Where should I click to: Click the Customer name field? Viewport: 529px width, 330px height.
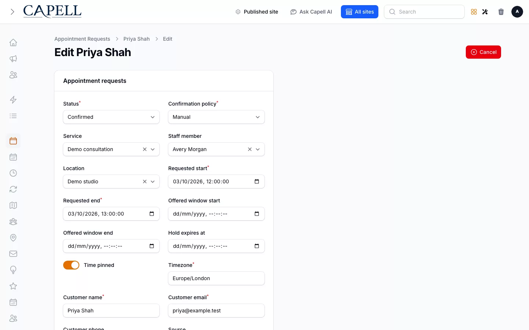(111, 311)
